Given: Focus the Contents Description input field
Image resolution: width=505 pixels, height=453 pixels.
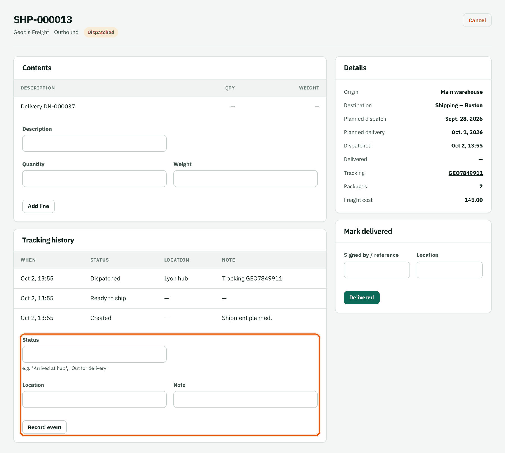Looking at the screenshot, I should click(94, 144).
